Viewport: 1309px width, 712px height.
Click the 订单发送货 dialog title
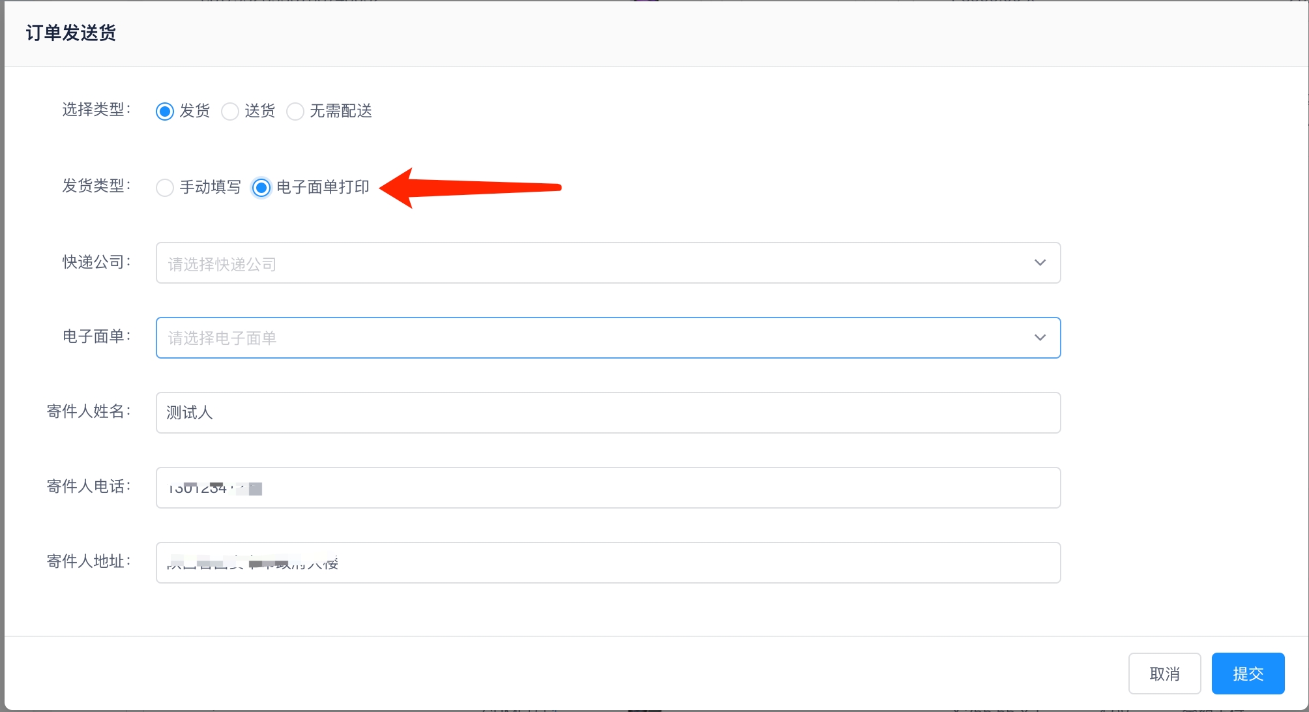(x=71, y=33)
